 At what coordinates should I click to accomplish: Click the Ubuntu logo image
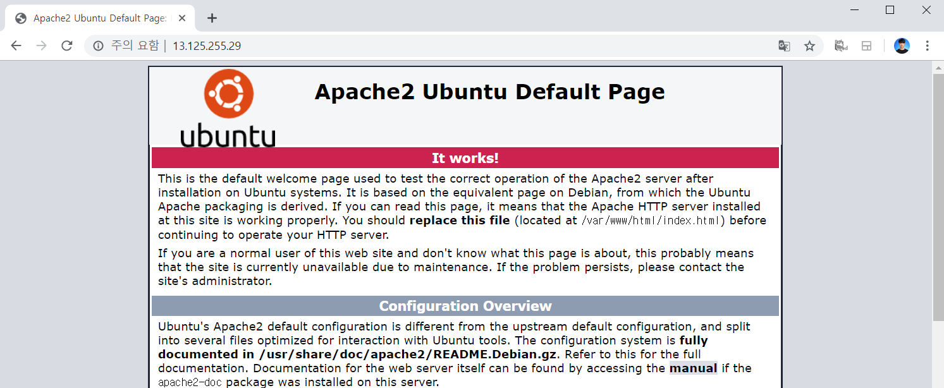228,108
